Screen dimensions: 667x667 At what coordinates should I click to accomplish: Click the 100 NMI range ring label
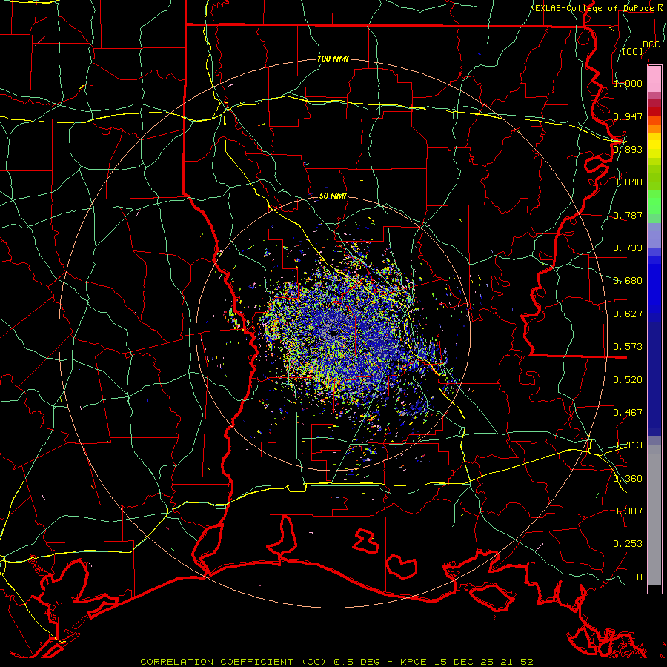[x=333, y=59]
